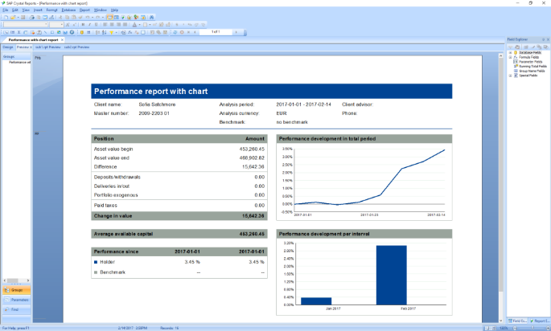Click Parameters button in left panel
Image resolution: width=551 pixels, height=331 pixels.
[16, 300]
